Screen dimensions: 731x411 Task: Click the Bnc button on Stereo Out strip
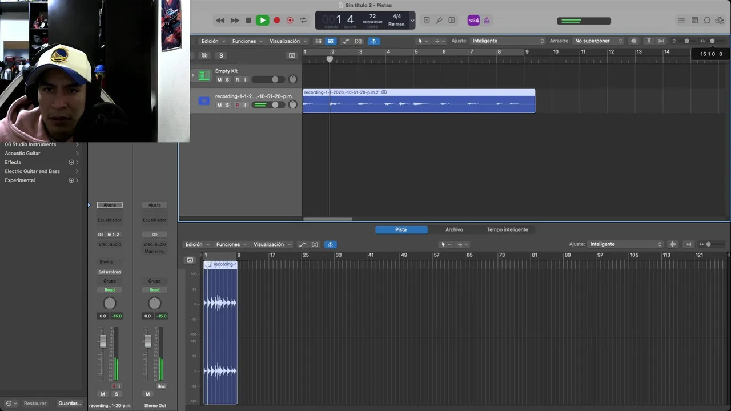point(161,386)
